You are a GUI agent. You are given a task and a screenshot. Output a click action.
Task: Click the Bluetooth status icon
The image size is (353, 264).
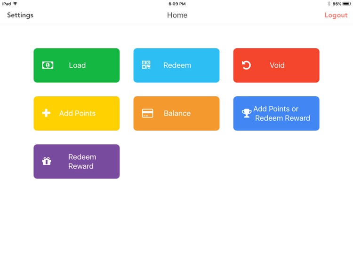pos(329,4)
